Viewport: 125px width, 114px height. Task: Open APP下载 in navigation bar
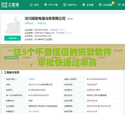53,5
